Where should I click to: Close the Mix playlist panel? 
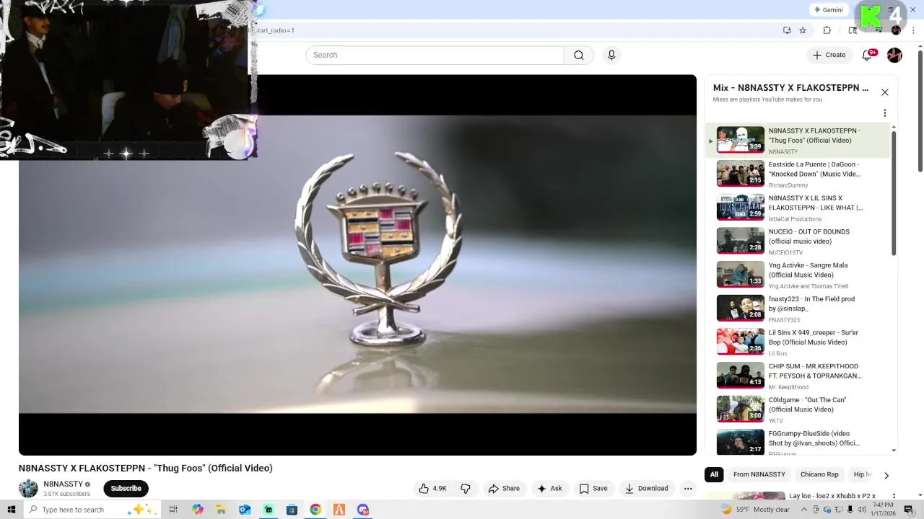[x=885, y=92]
